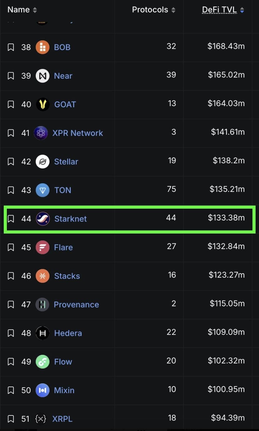Toggle bookmark for the BOB row

click(11, 47)
